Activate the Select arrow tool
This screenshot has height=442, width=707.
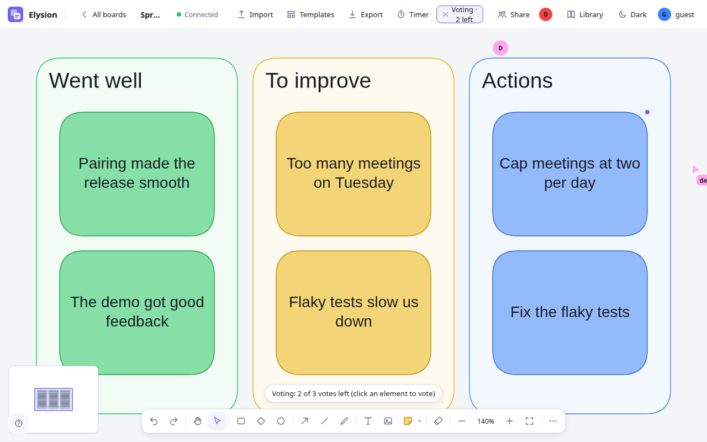click(x=217, y=421)
